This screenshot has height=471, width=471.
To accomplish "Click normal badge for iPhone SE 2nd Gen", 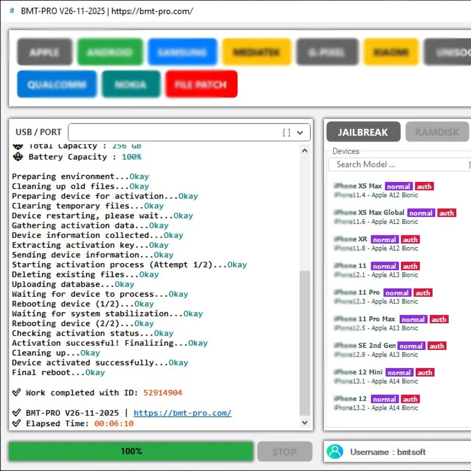I will coord(411,346).
